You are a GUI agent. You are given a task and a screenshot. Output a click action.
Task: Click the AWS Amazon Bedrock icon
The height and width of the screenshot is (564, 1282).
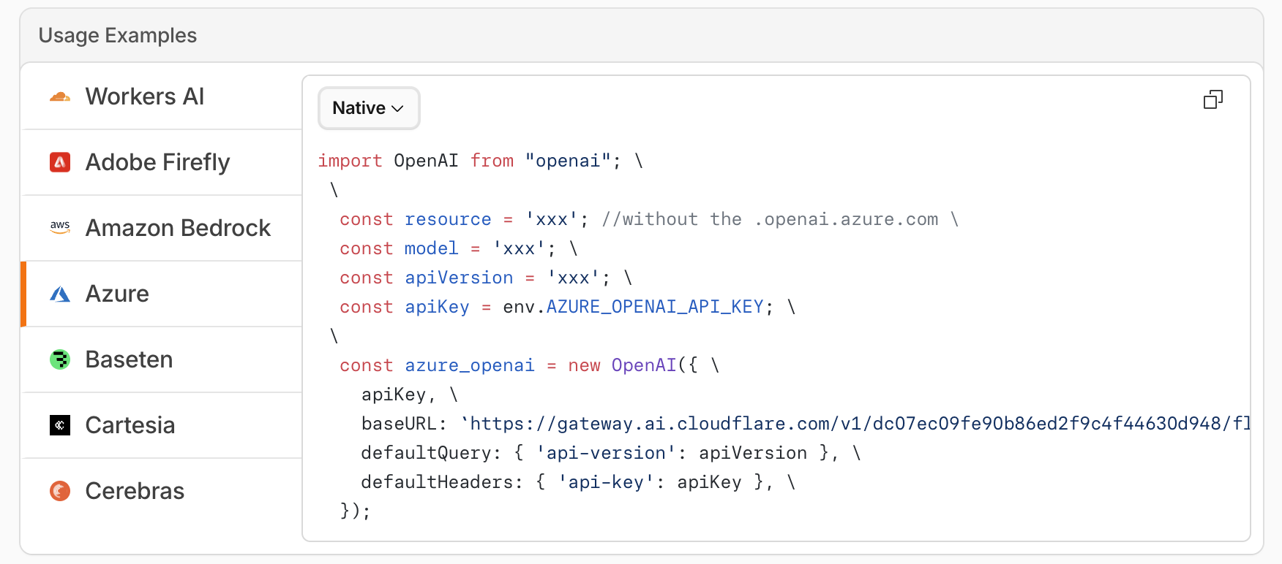click(60, 228)
